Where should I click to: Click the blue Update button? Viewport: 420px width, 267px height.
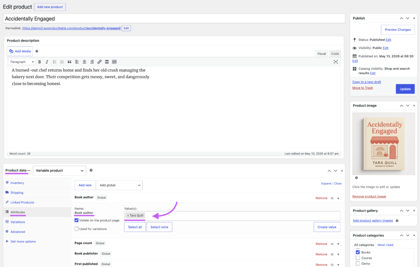tap(405, 89)
